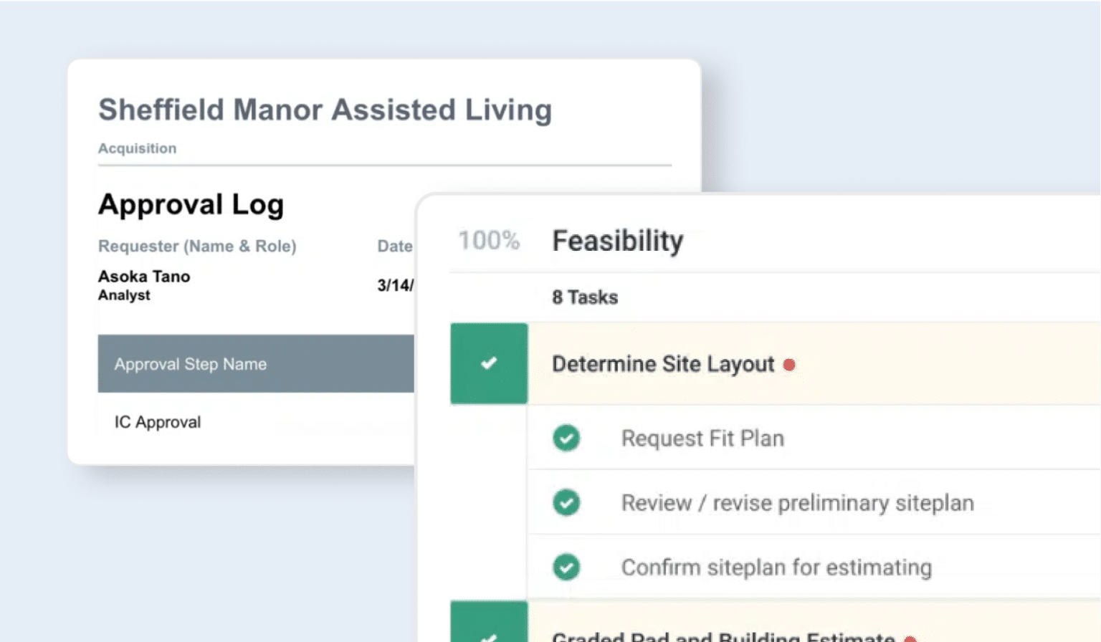Expand the Determine Site Layout task row

[661, 364]
